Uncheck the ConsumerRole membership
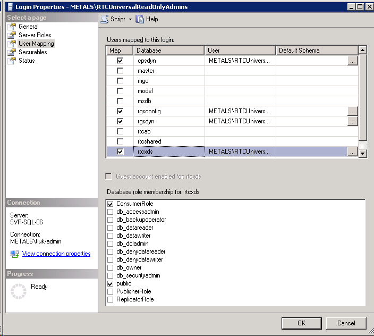374x336 pixels. coord(110,204)
